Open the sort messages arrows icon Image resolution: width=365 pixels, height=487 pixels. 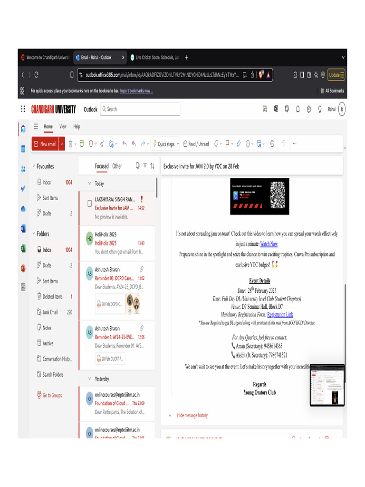click(x=153, y=166)
